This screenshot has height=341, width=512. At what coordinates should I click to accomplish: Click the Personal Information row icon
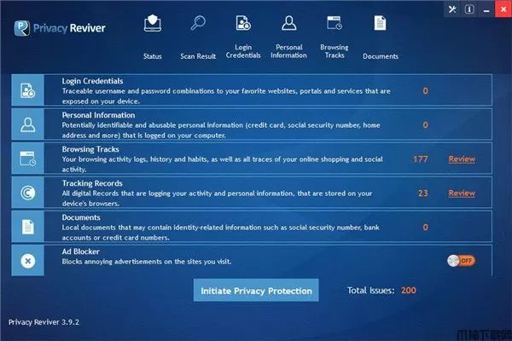(28, 124)
